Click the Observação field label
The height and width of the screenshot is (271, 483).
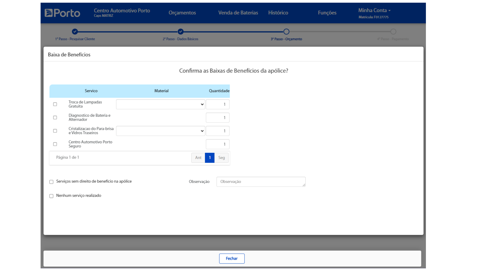point(199,182)
